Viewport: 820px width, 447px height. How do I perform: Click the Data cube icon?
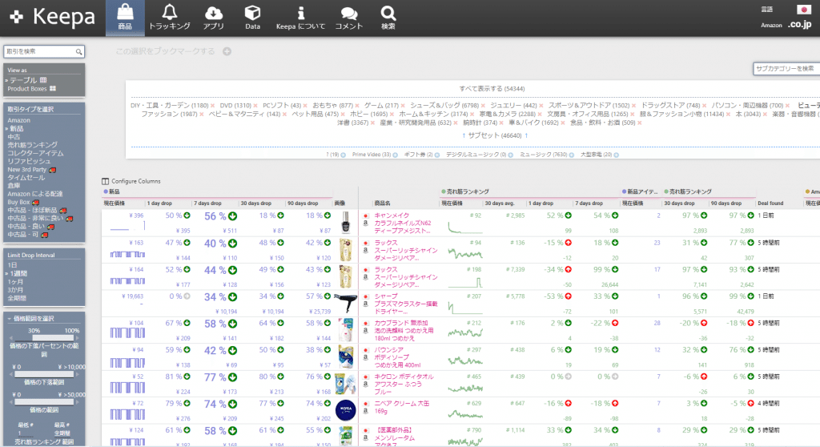[252, 13]
